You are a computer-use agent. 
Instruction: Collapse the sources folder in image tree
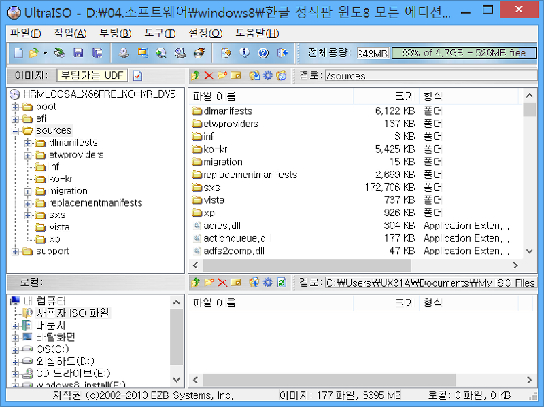tap(15, 131)
